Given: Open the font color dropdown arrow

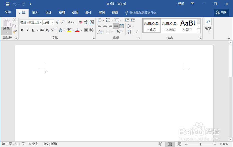Looking at the screenshot, I should (x=81, y=30).
